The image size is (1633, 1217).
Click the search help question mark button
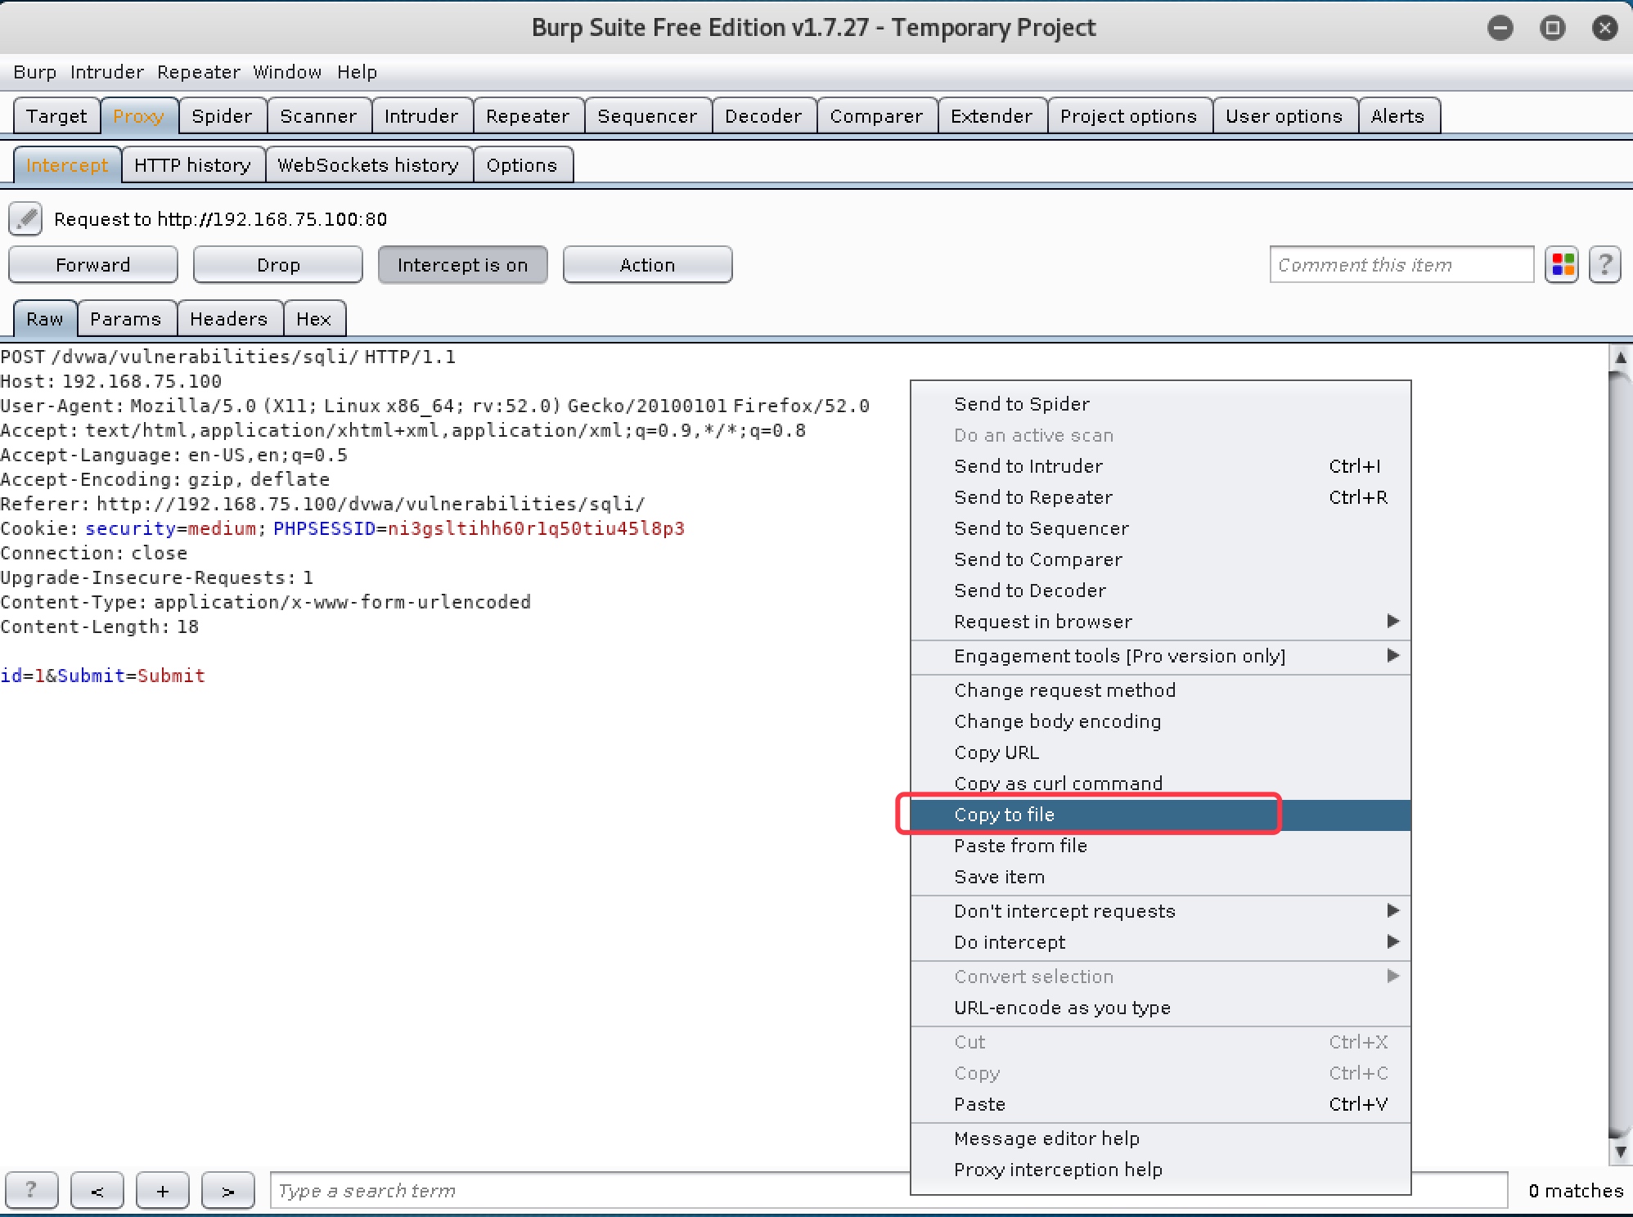[31, 1190]
